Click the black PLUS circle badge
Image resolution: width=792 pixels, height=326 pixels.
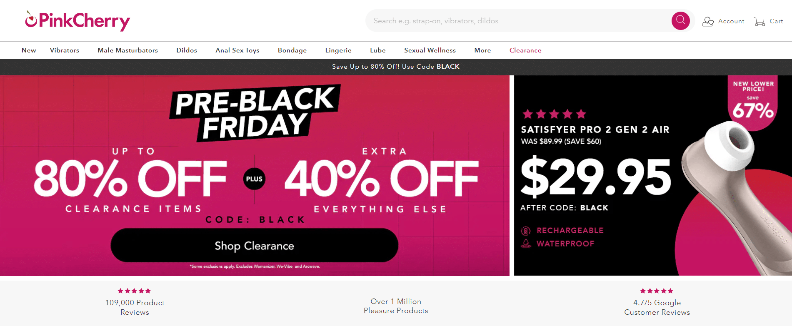click(x=254, y=179)
